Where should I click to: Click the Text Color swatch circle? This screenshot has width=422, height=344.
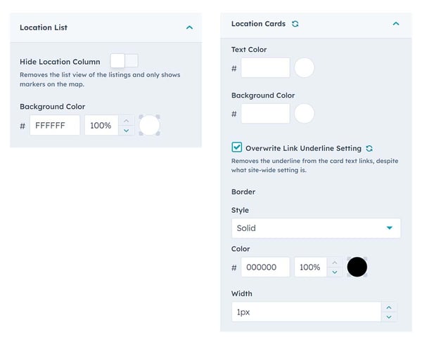coord(304,68)
